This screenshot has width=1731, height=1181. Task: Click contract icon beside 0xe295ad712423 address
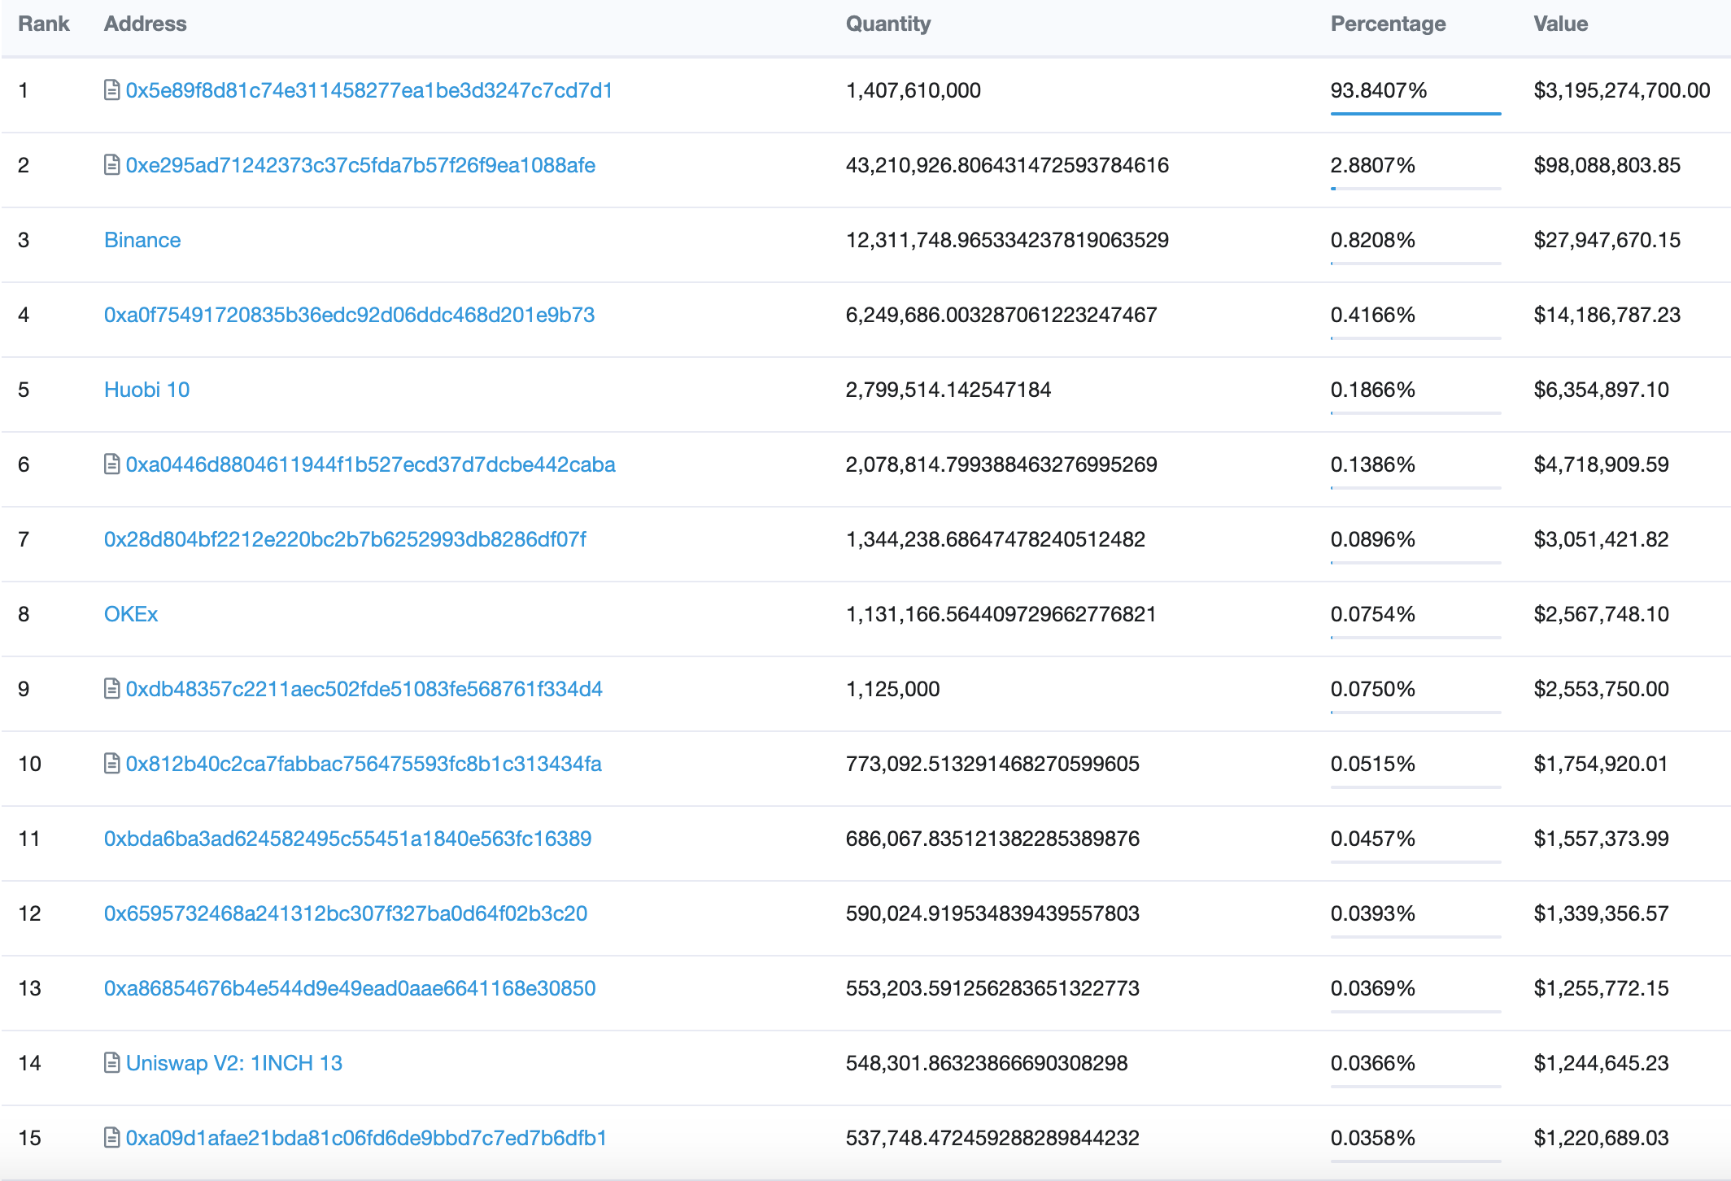[x=112, y=165]
